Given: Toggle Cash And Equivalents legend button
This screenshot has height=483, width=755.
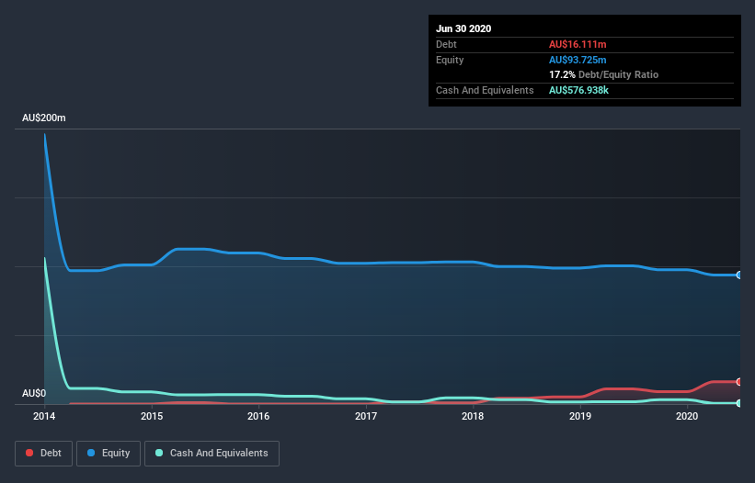Looking at the screenshot, I should (x=212, y=454).
